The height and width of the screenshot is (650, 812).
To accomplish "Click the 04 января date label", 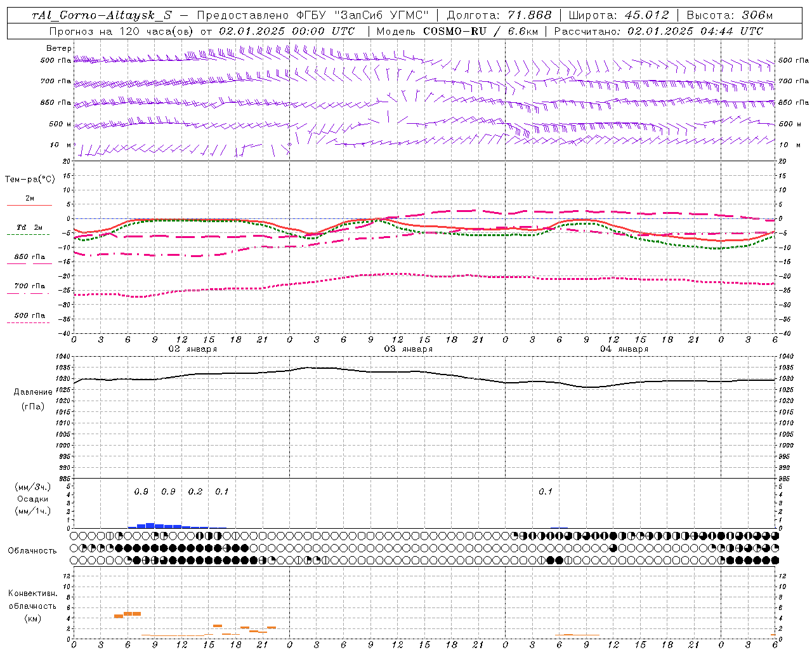I will [x=624, y=349].
